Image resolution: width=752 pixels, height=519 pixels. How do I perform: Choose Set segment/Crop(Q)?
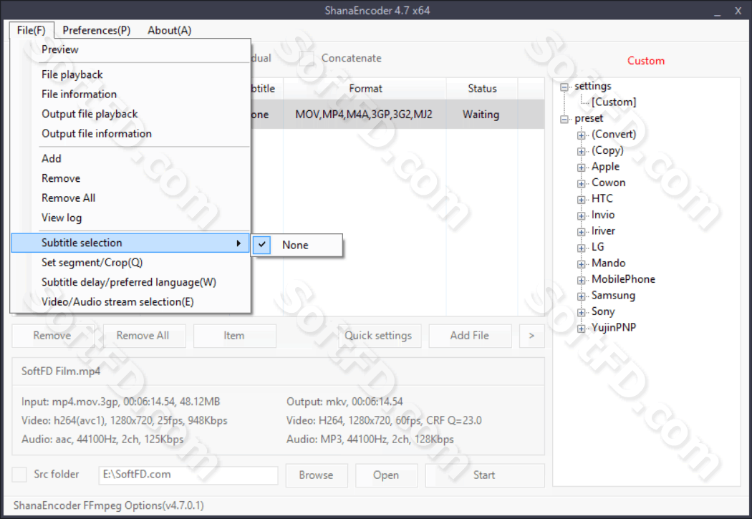(x=130, y=262)
